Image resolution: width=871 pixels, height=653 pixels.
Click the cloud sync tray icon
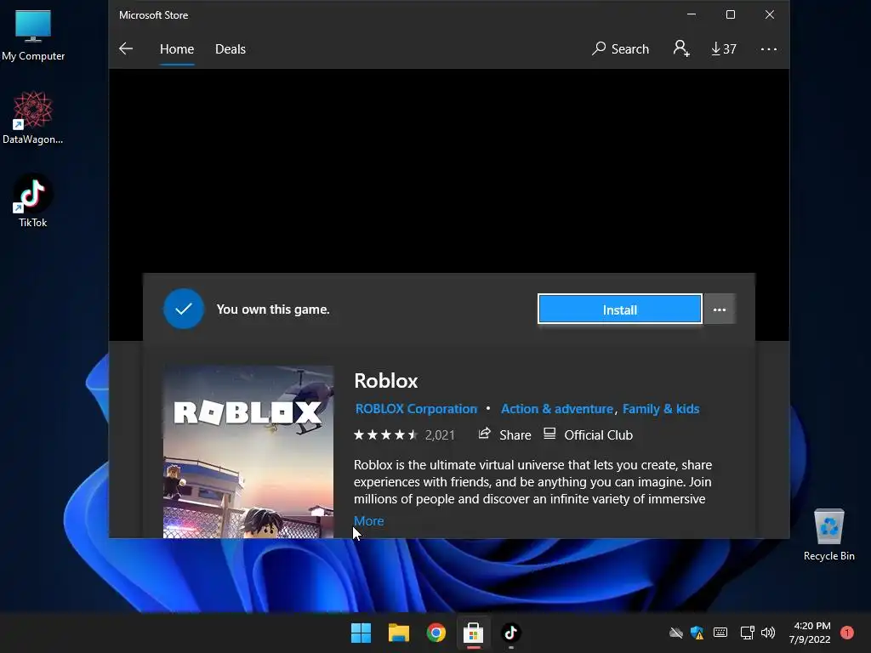[676, 633]
